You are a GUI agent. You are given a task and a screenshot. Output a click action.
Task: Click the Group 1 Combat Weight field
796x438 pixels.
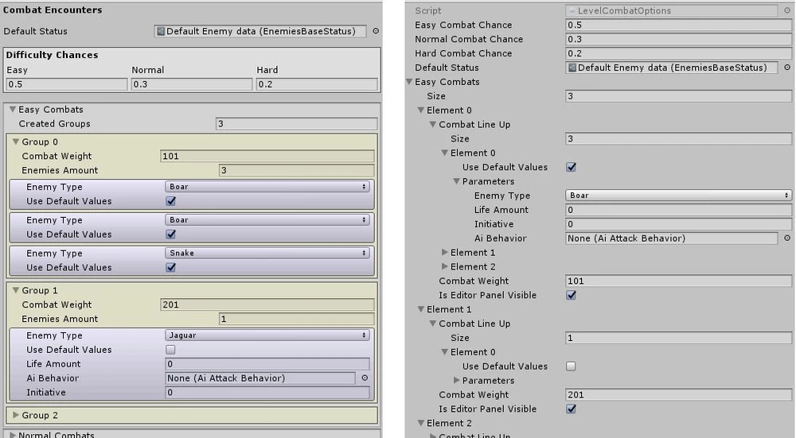[x=267, y=305]
